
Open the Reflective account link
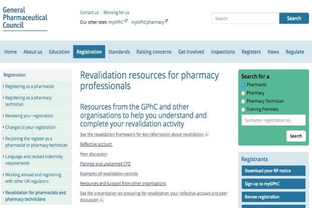click(96, 145)
